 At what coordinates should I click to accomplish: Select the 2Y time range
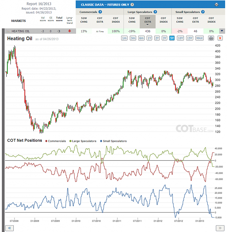(157, 38)
